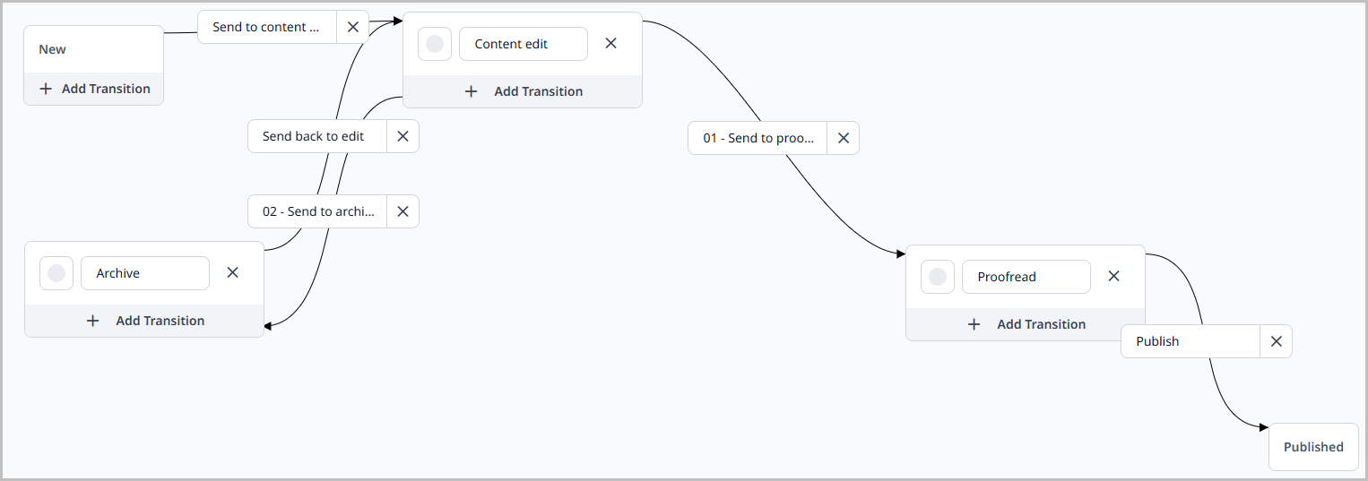Remove the 'Send back to edit' transition
The image size is (1368, 481).
pos(403,136)
